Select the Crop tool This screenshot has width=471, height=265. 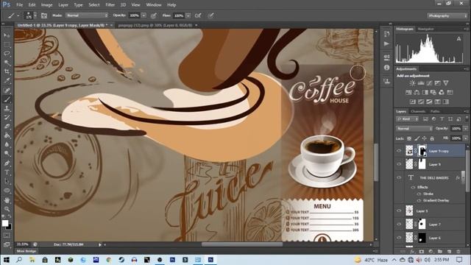(x=7, y=72)
